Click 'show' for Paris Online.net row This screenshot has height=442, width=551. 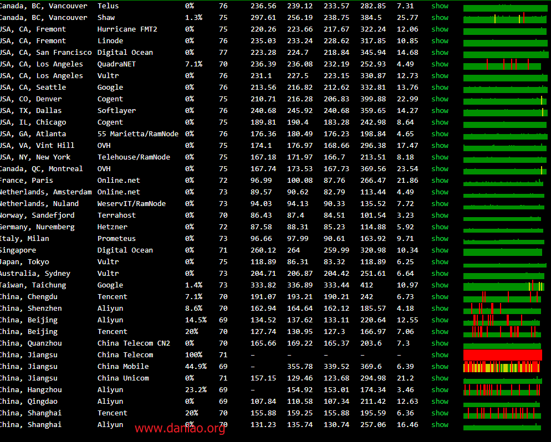[x=440, y=180]
